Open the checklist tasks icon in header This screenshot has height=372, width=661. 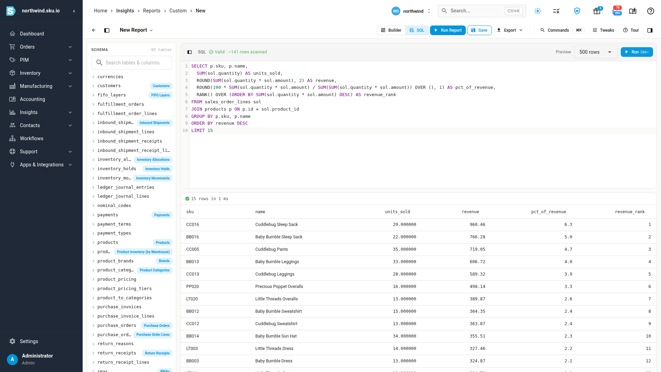pos(556,11)
